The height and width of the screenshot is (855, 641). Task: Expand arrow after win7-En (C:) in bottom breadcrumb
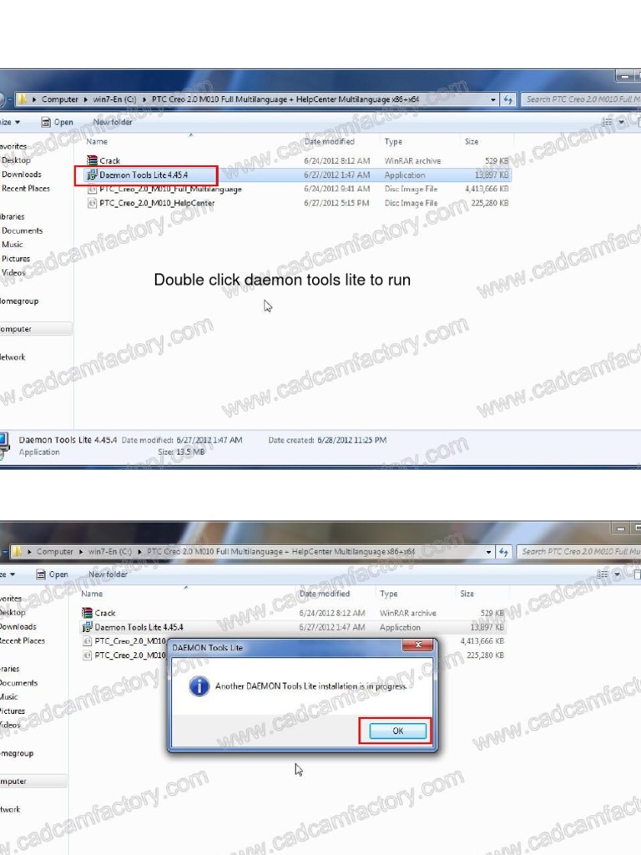point(139,552)
